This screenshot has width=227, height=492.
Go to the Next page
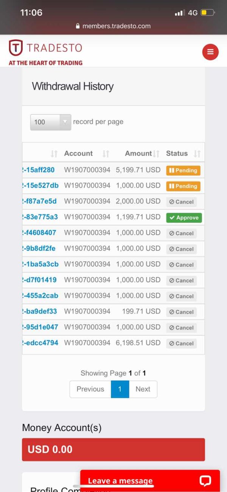pos(143,389)
